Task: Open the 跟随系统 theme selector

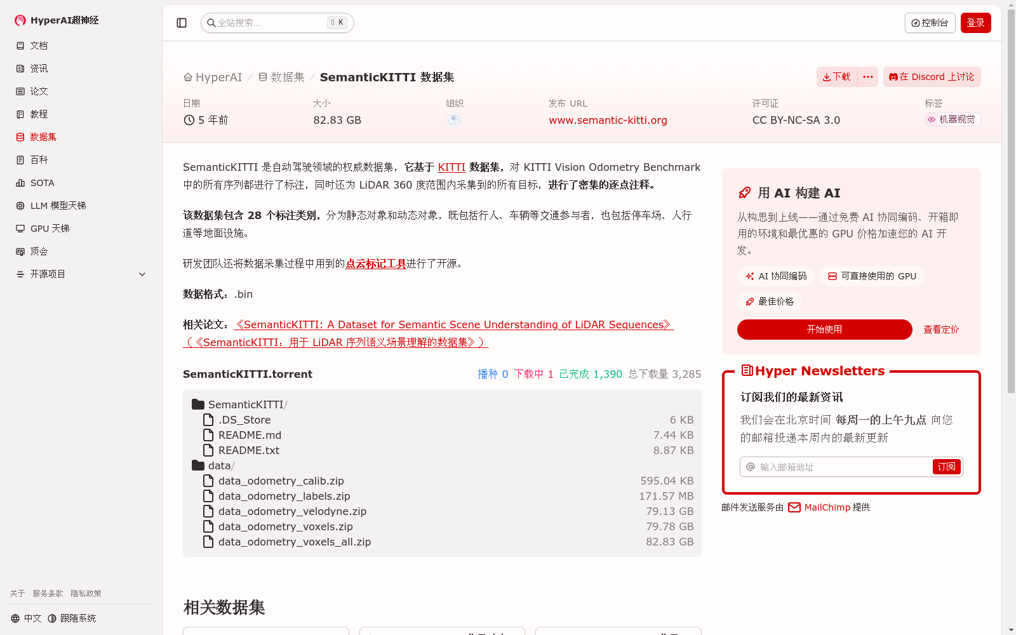Action: pyautogui.click(x=72, y=618)
